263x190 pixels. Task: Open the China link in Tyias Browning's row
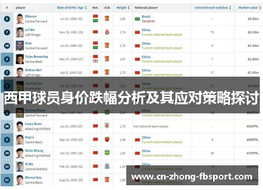(x=146, y=57)
